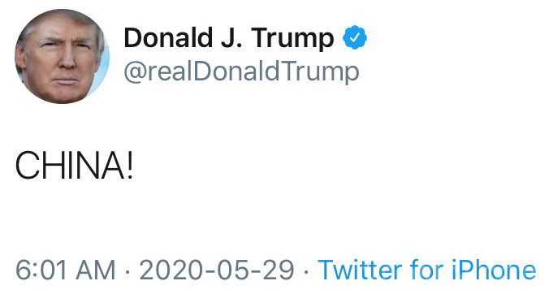Open the circular profile picture
This screenshot has height=294, width=549.
tap(62, 56)
